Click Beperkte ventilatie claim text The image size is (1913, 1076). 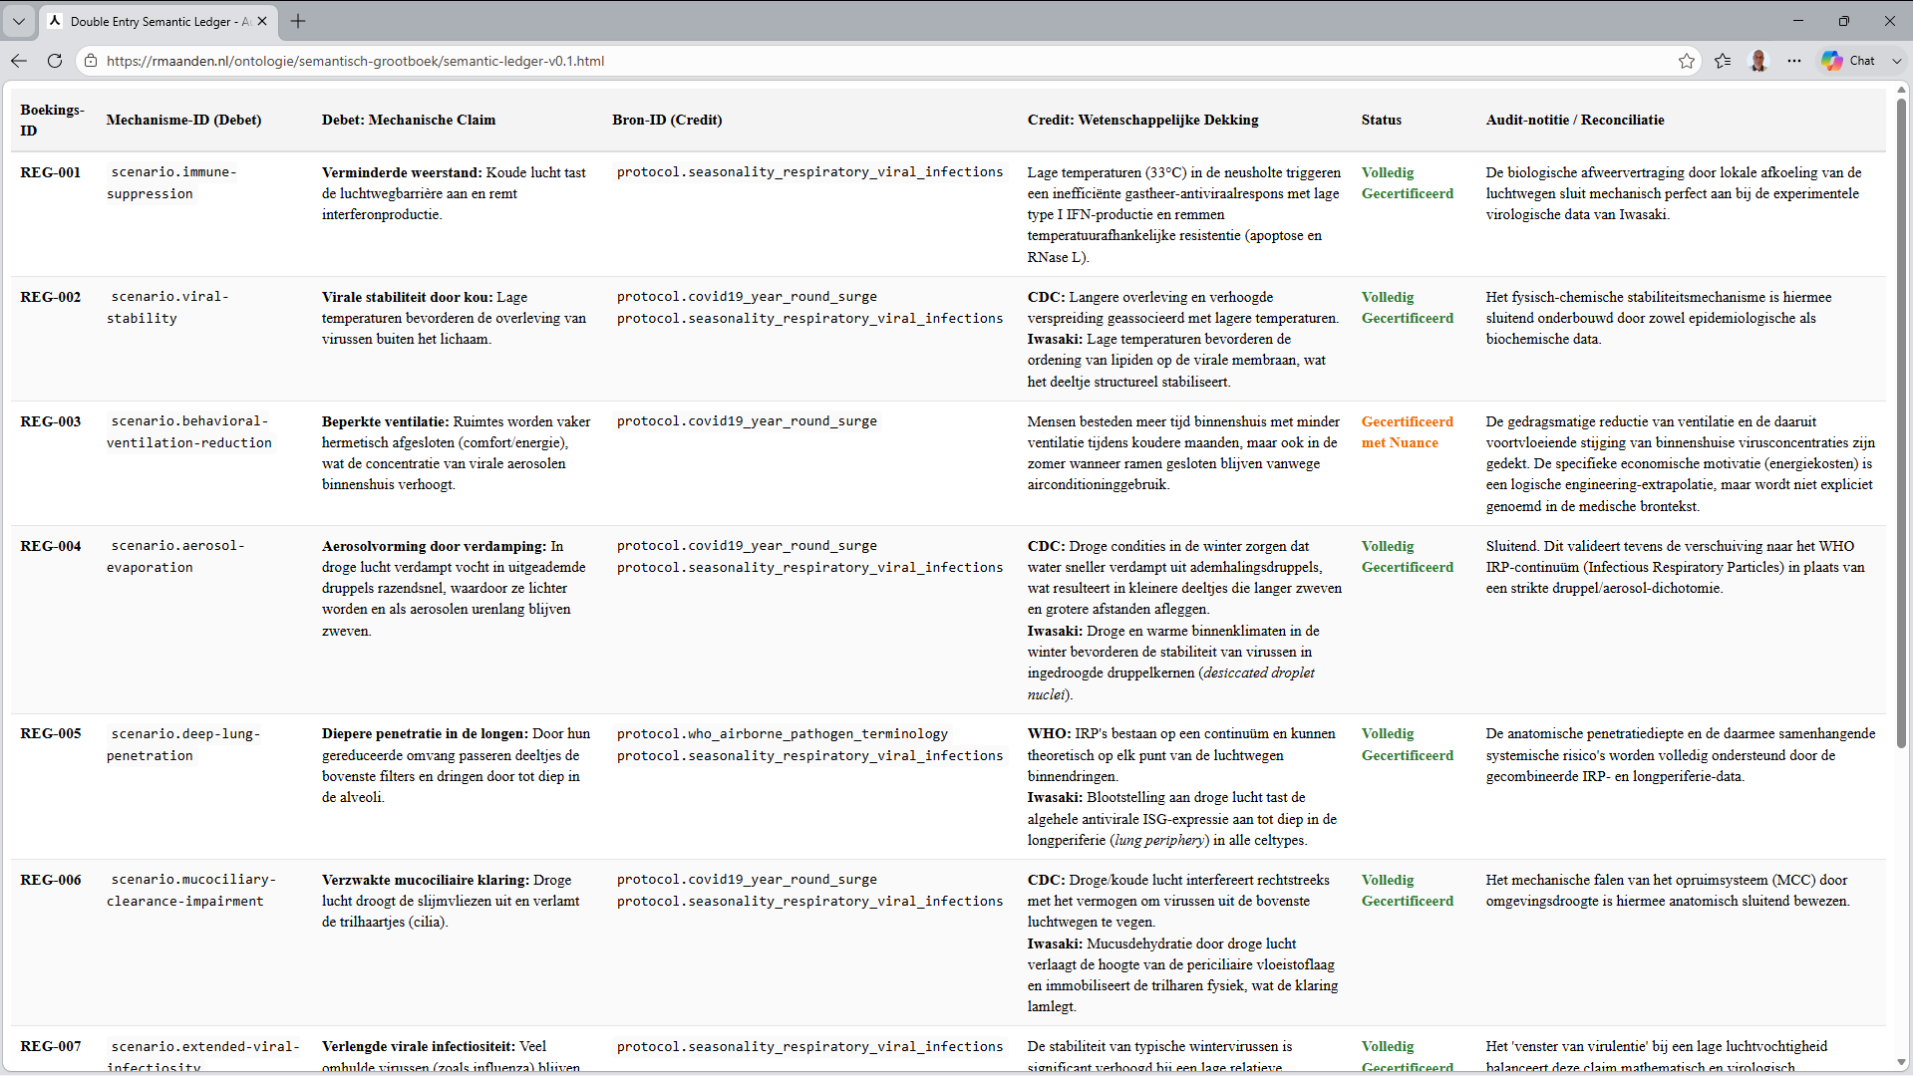coord(457,453)
